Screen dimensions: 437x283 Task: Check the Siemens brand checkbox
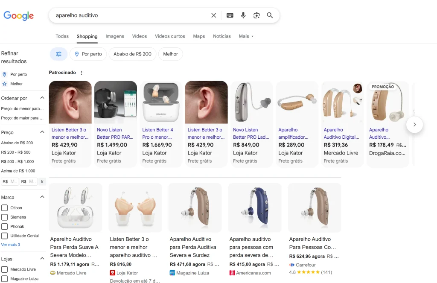[4, 217]
